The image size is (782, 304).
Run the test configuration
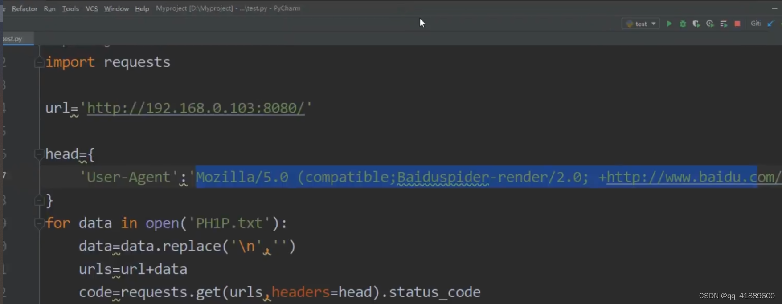click(x=669, y=24)
